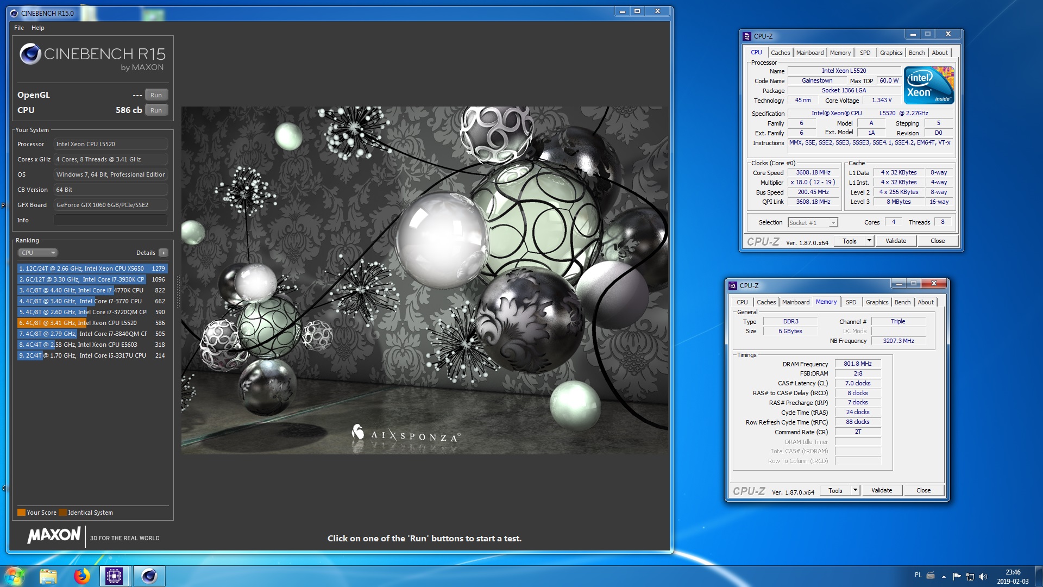Click Validate in lower CPU-Z window
Screen dimensions: 1043x587
(x=882, y=491)
